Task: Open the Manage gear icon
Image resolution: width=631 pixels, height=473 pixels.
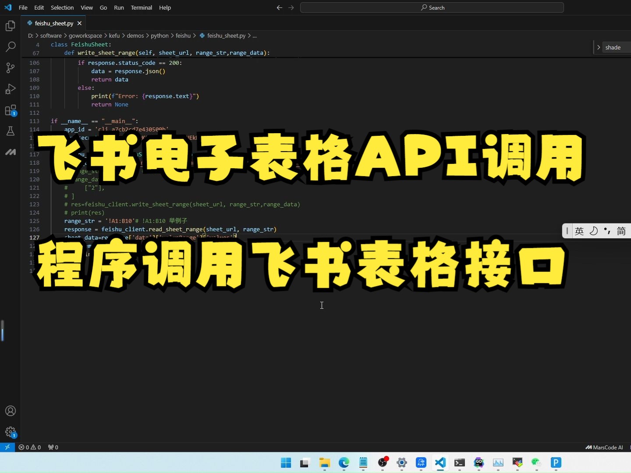Action: 11,432
